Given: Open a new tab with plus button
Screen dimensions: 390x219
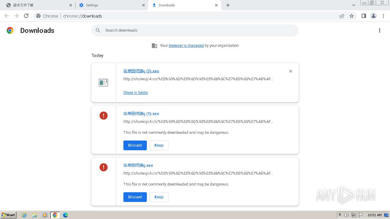Looking at the screenshot, I should [x=228, y=5].
